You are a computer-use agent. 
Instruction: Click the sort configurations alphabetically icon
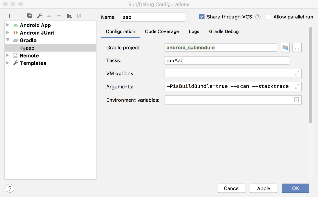79,16
